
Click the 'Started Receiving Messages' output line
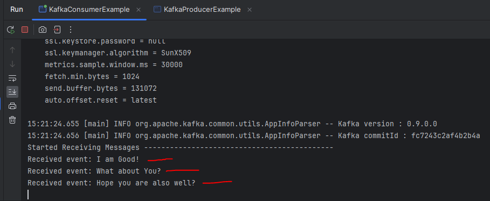pos(180,147)
